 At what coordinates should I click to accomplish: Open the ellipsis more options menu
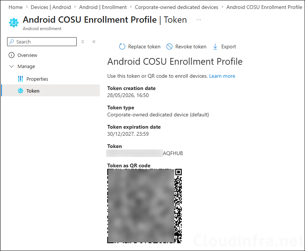click(x=199, y=20)
